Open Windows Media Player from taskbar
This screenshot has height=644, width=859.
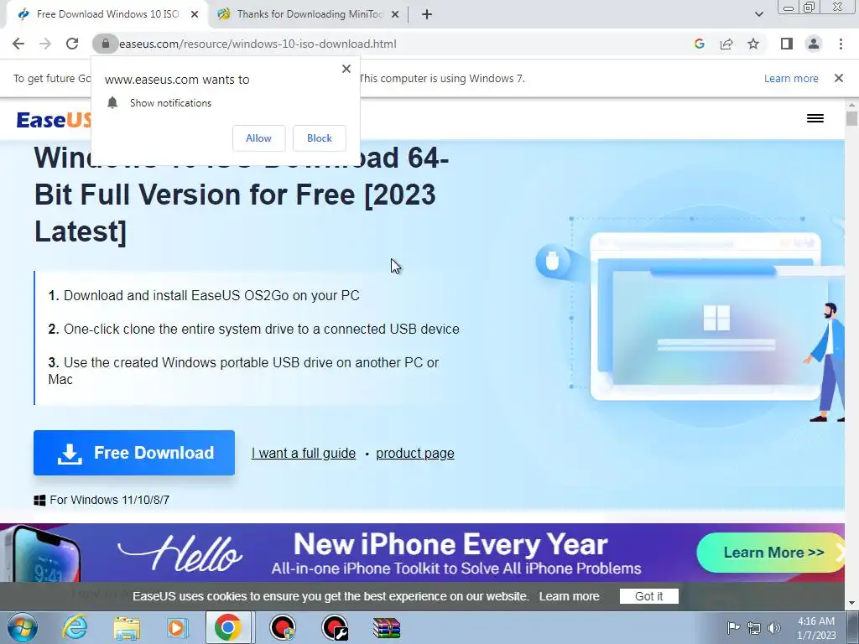point(177,627)
